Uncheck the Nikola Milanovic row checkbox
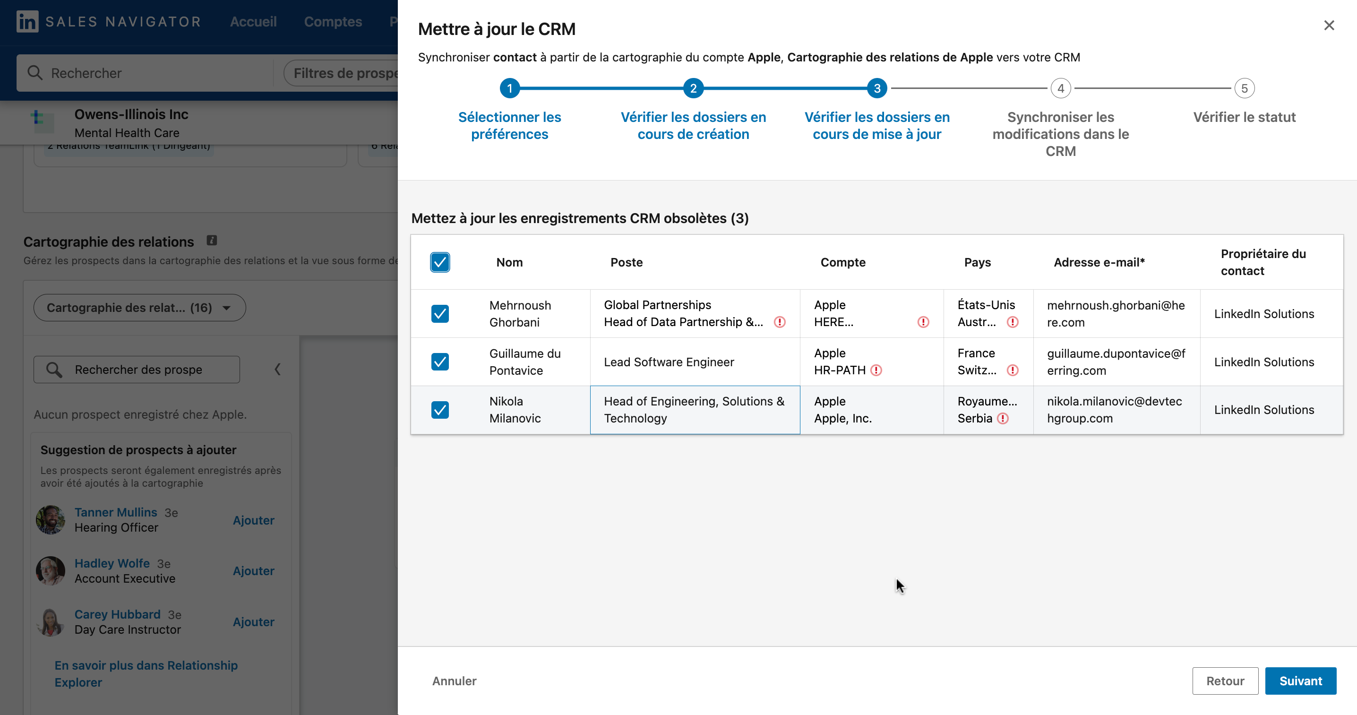Viewport: 1357px width, 715px height. 440,410
